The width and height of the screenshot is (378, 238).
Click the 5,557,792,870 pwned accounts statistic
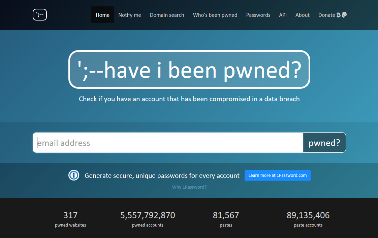point(148,219)
